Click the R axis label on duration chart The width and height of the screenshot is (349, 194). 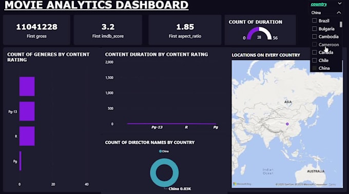click(x=186, y=127)
